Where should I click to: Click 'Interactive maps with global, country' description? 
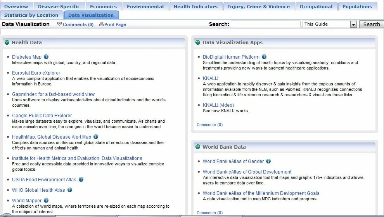64,63
